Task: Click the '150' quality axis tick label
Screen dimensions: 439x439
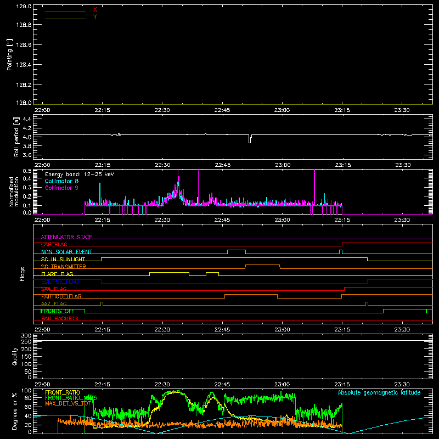Action: coord(26,357)
